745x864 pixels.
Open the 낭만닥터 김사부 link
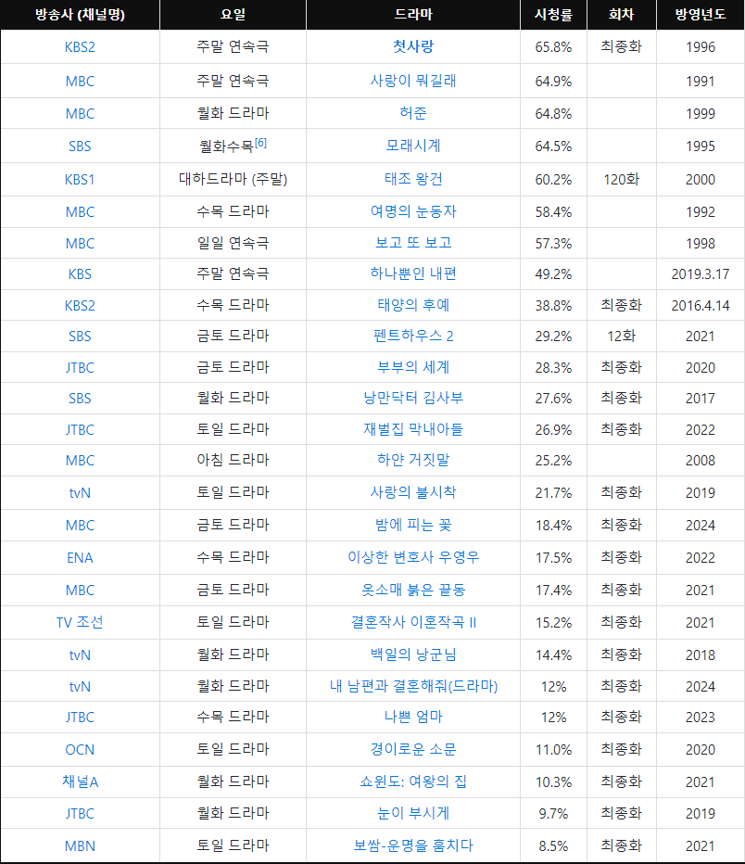(x=413, y=399)
